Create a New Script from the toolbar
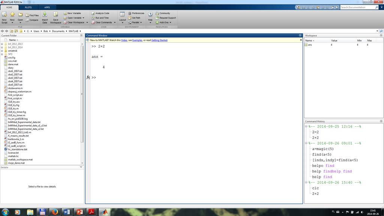384x216 pixels. click(4, 18)
